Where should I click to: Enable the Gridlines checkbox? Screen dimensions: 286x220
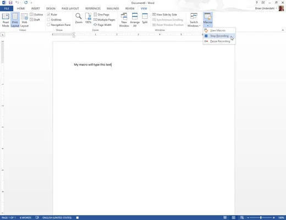tap(48, 19)
